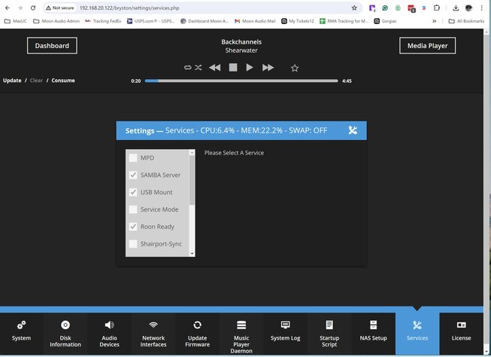Uncheck SAMBA Server service

click(x=133, y=175)
